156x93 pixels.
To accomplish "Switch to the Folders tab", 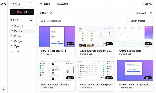I will coord(45,4).
